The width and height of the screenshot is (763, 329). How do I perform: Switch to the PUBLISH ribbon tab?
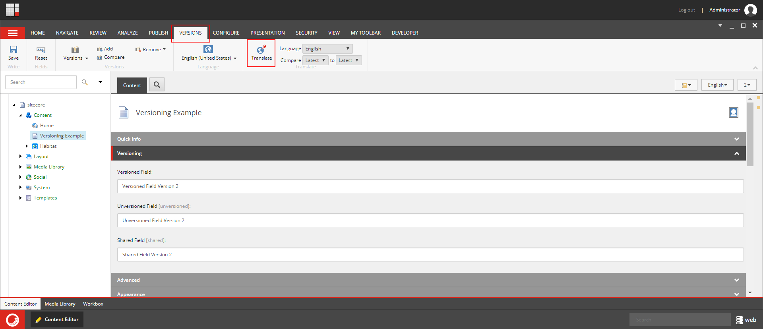159,33
